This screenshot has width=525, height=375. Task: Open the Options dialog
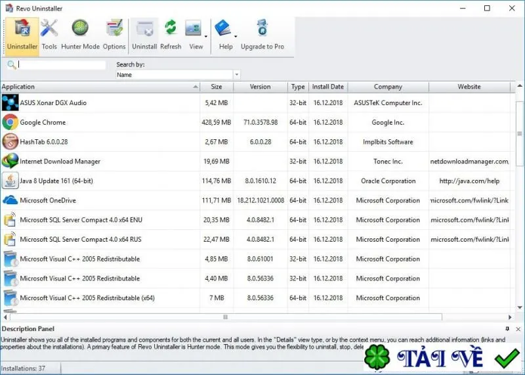click(x=114, y=35)
